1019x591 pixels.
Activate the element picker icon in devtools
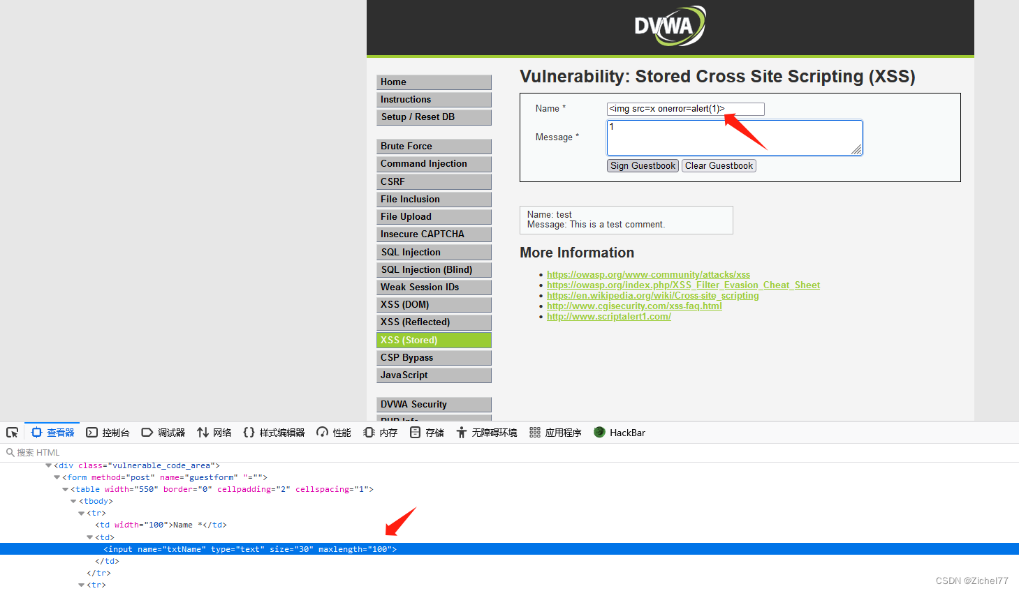[x=12, y=433]
